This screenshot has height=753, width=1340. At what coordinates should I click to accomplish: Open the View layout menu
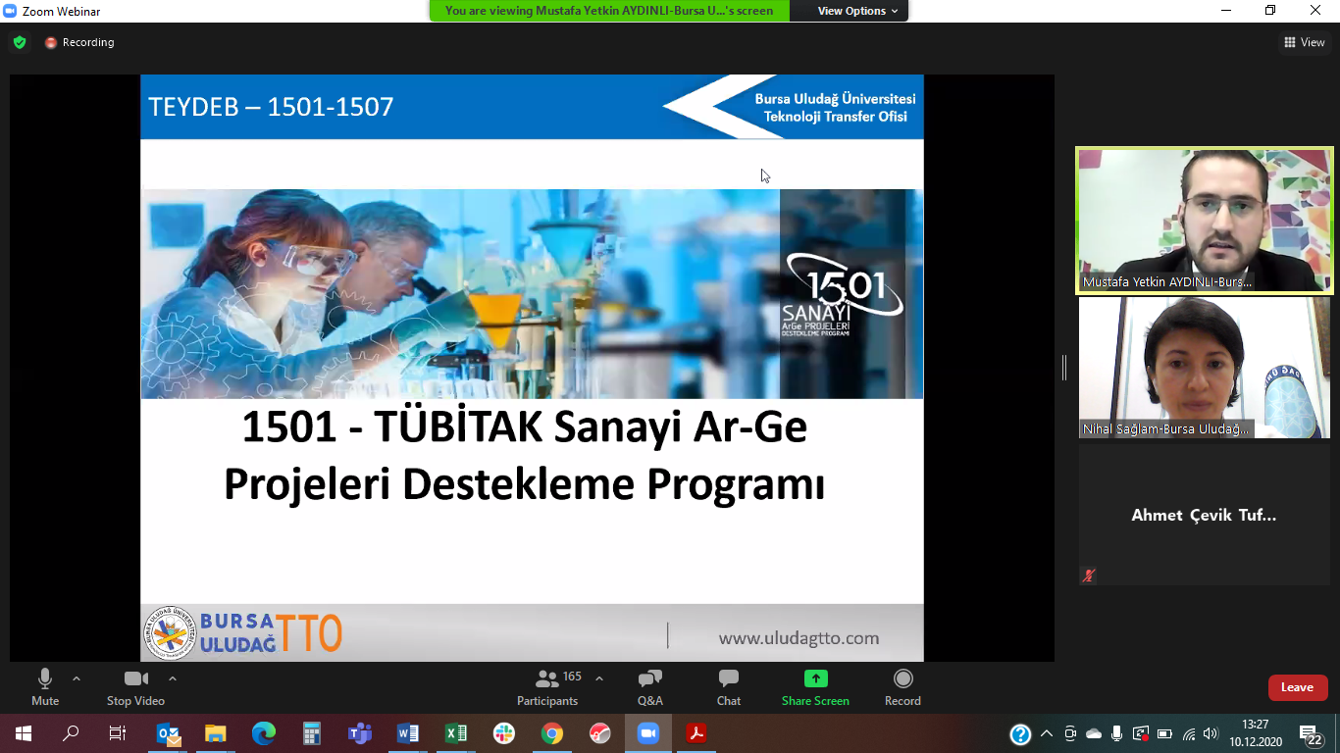[1305, 42]
